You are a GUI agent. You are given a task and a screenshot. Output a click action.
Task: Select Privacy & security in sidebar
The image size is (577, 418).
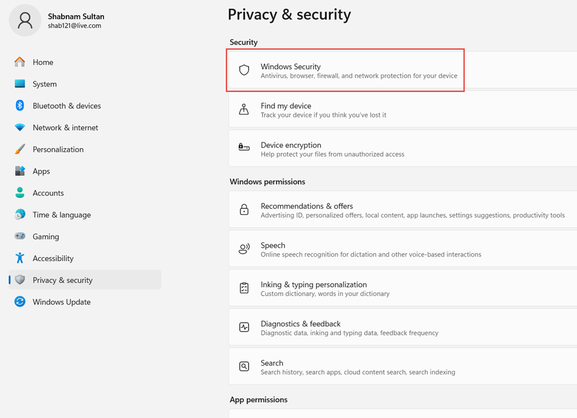pyautogui.click(x=85, y=280)
